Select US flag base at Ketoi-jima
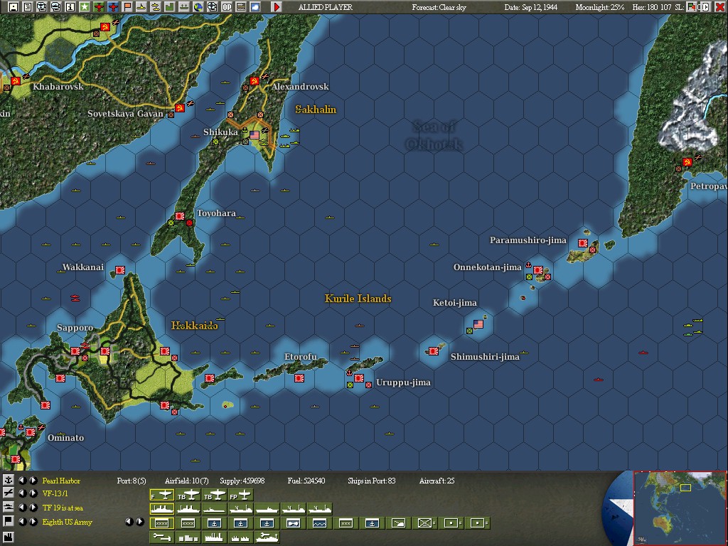728x546 pixels. pyautogui.click(x=478, y=324)
